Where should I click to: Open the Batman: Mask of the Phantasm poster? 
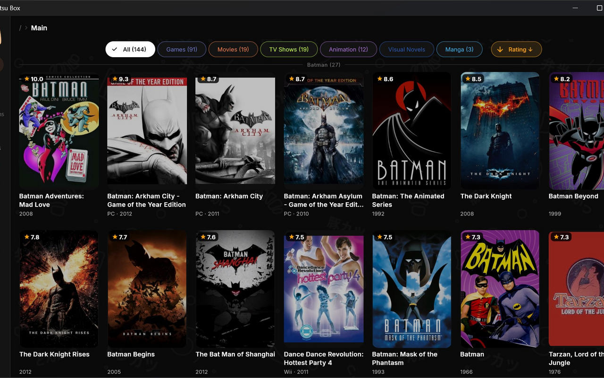[x=412, y=289]
